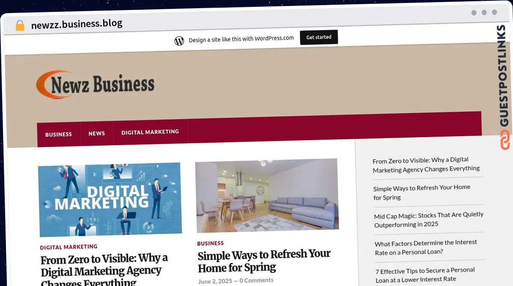The image size is (513, 286).
Task: Click the WordPress logo icon
Action: (179, 41)
